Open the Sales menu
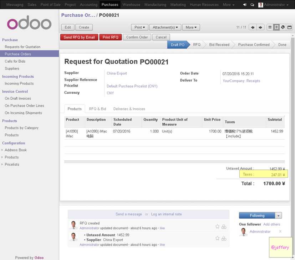The image size is (295, 260). click(x=32, y=5)
